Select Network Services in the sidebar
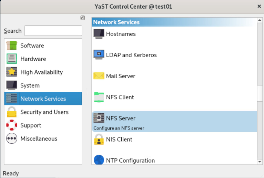Viewport: 264px width, 178px height. pyautogui.click(x=43, y=99)
